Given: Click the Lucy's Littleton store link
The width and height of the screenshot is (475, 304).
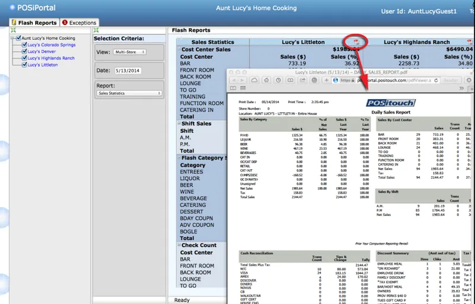Looking at the screenshot, I should (42, 65).
